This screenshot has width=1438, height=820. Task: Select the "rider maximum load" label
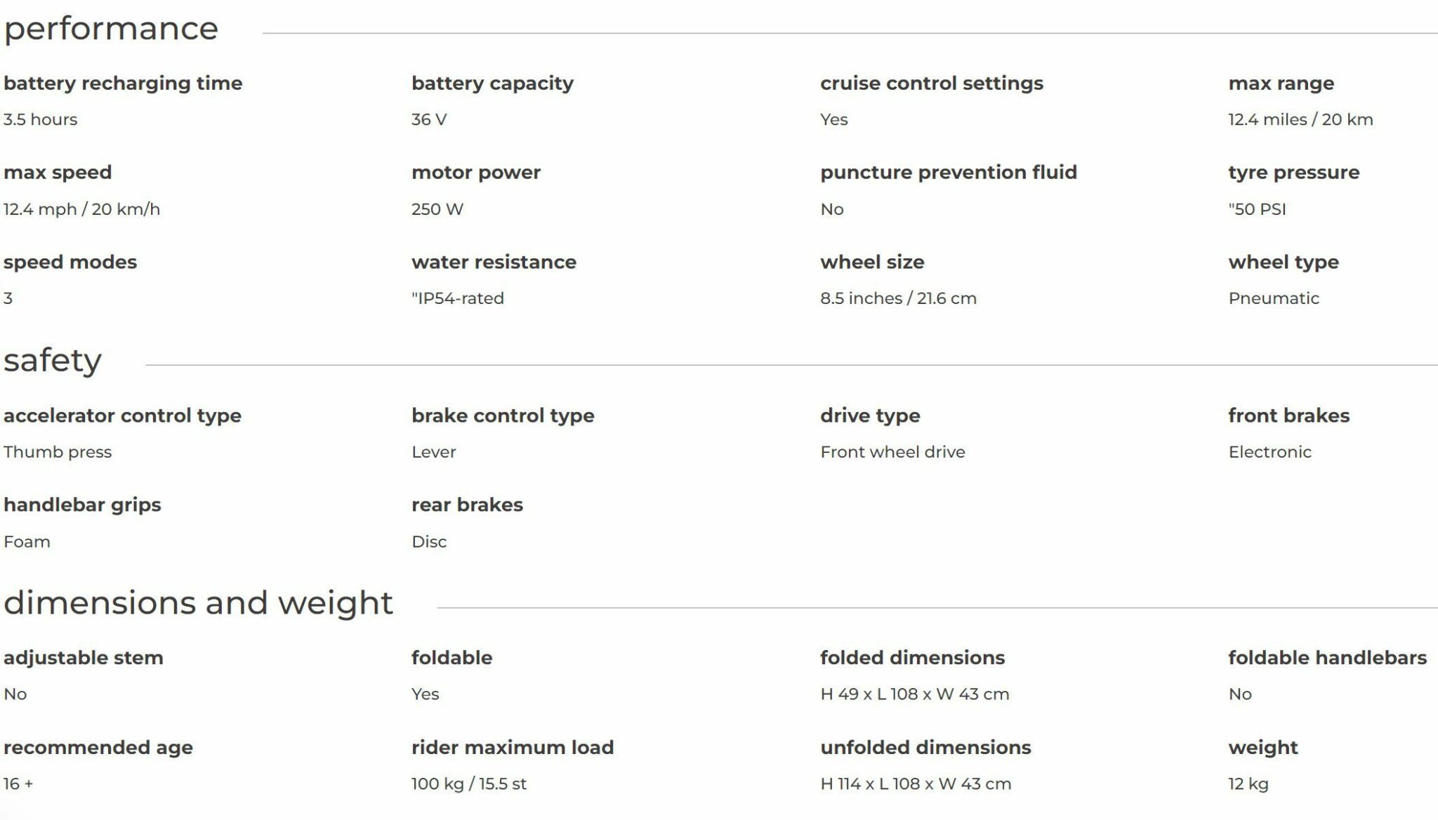point(513,748)
